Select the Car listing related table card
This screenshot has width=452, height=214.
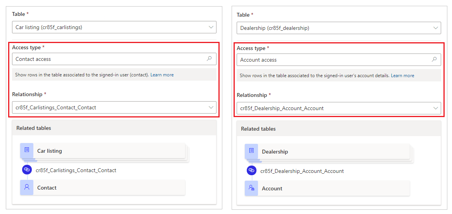(x=103, y=151)
